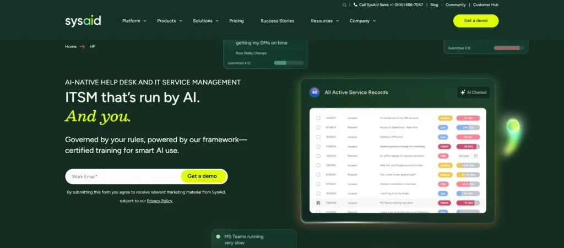Click the Submitted 4.12 progress bar

coord(289,63)
